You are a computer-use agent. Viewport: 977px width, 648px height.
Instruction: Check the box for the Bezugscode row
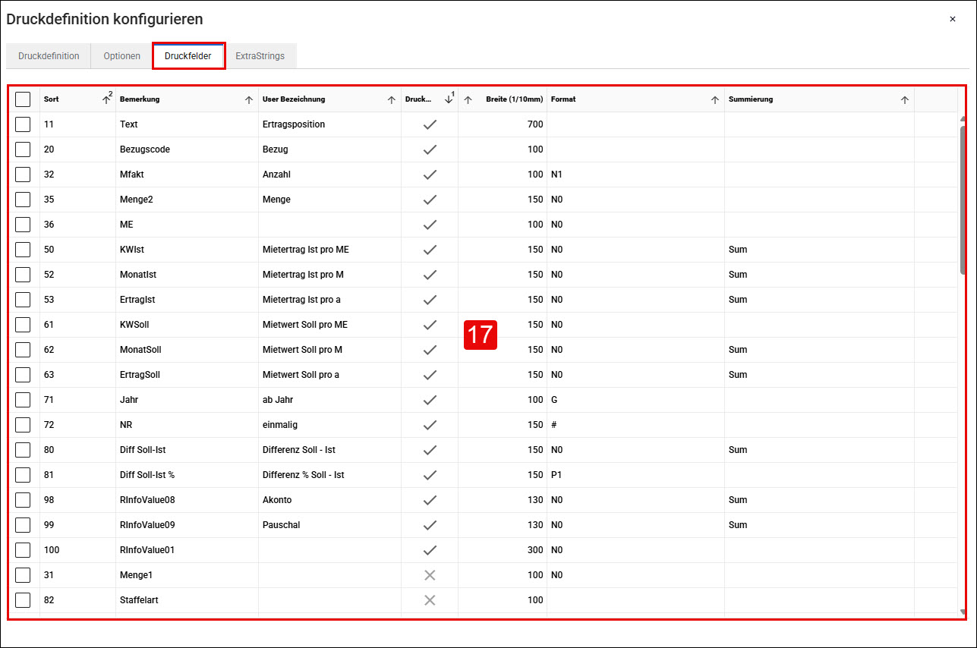pos(23,149)
